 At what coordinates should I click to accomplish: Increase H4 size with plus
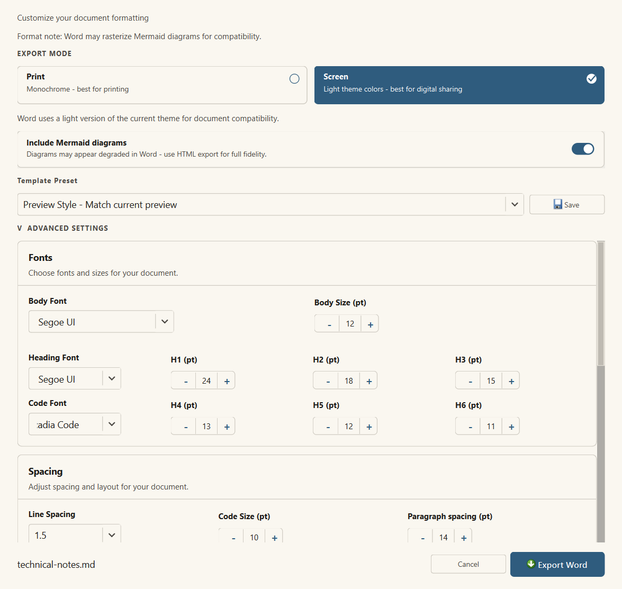227,427
